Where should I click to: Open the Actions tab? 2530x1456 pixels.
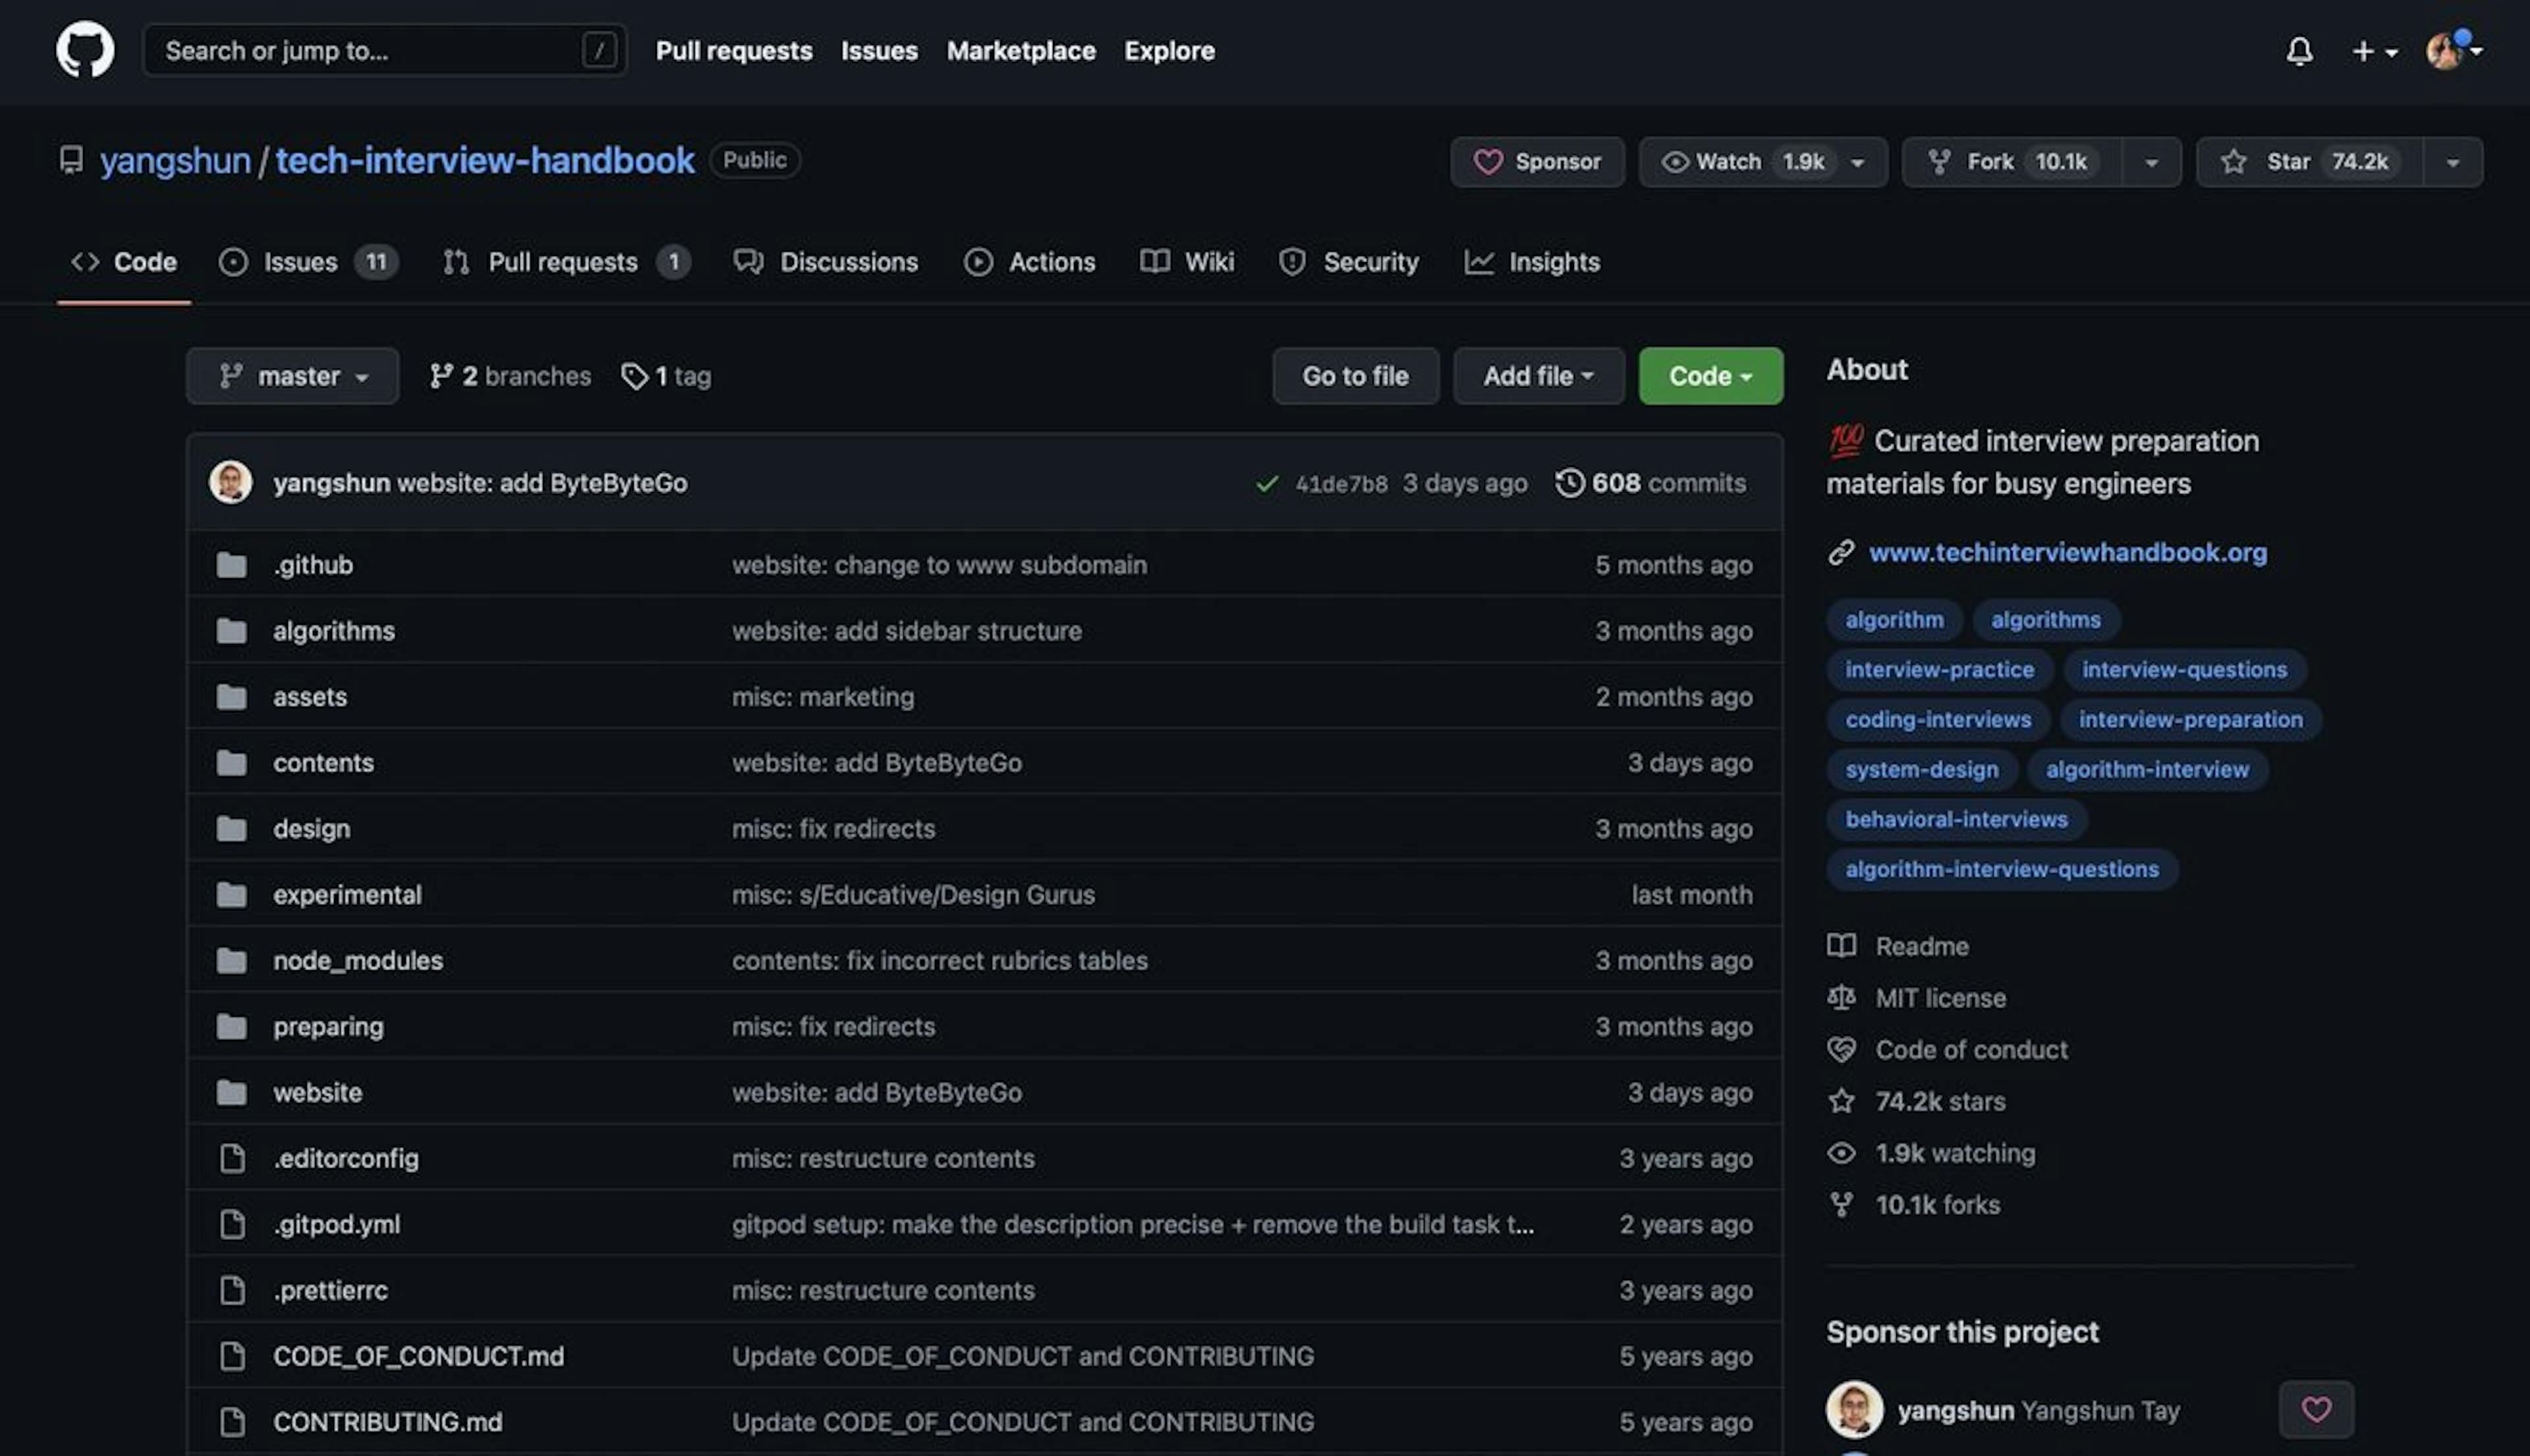pyautogui.click(x=1029, y=262)
